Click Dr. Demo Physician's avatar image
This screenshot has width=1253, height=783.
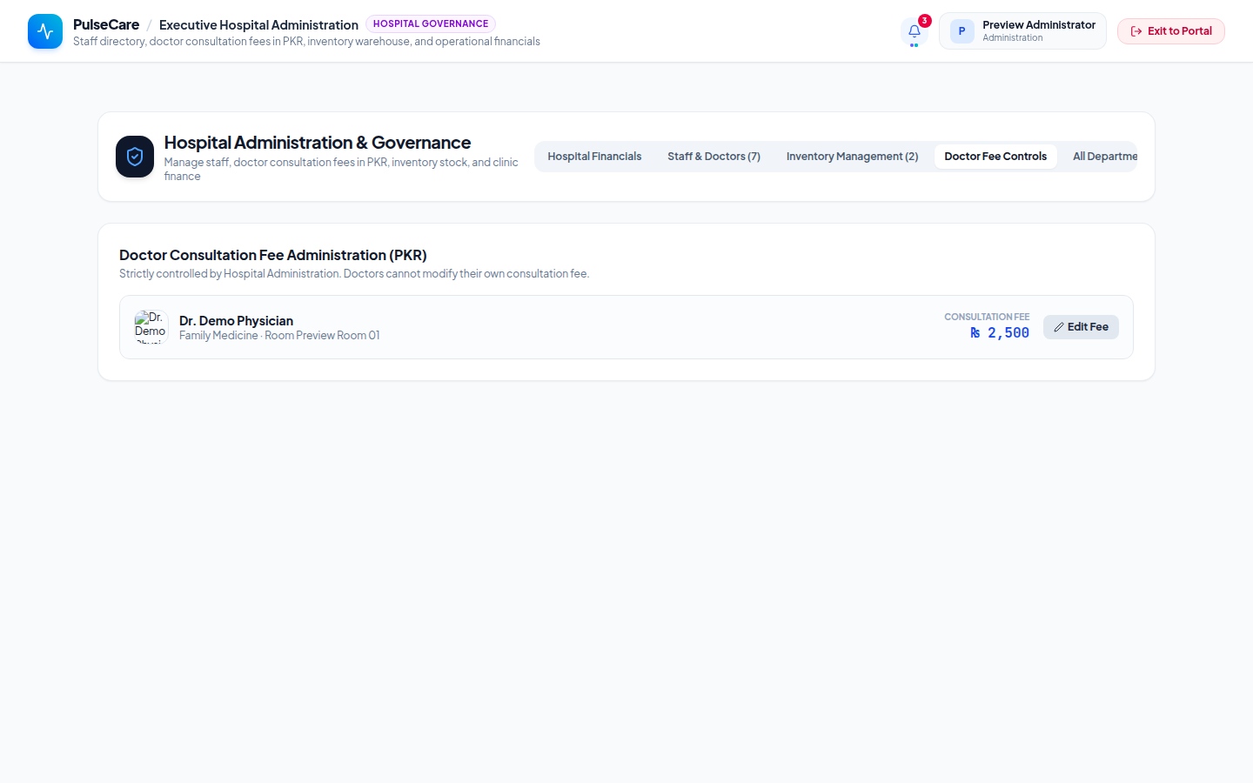click(151, 327)
